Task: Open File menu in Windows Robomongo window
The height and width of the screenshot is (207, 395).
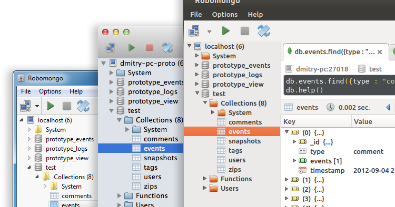Action: tap(26, 91)
